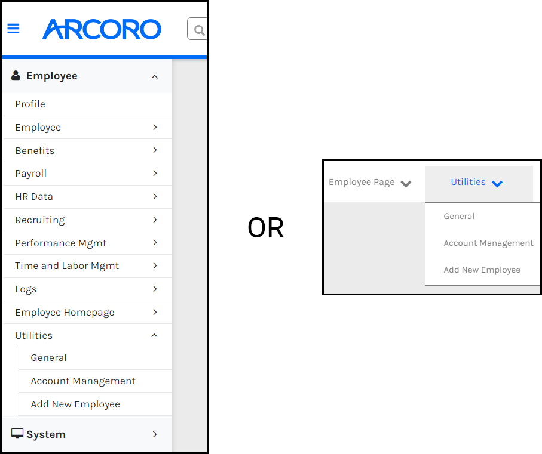Expand the System section arrow
542x454 pixels.
tap(155, 434)
